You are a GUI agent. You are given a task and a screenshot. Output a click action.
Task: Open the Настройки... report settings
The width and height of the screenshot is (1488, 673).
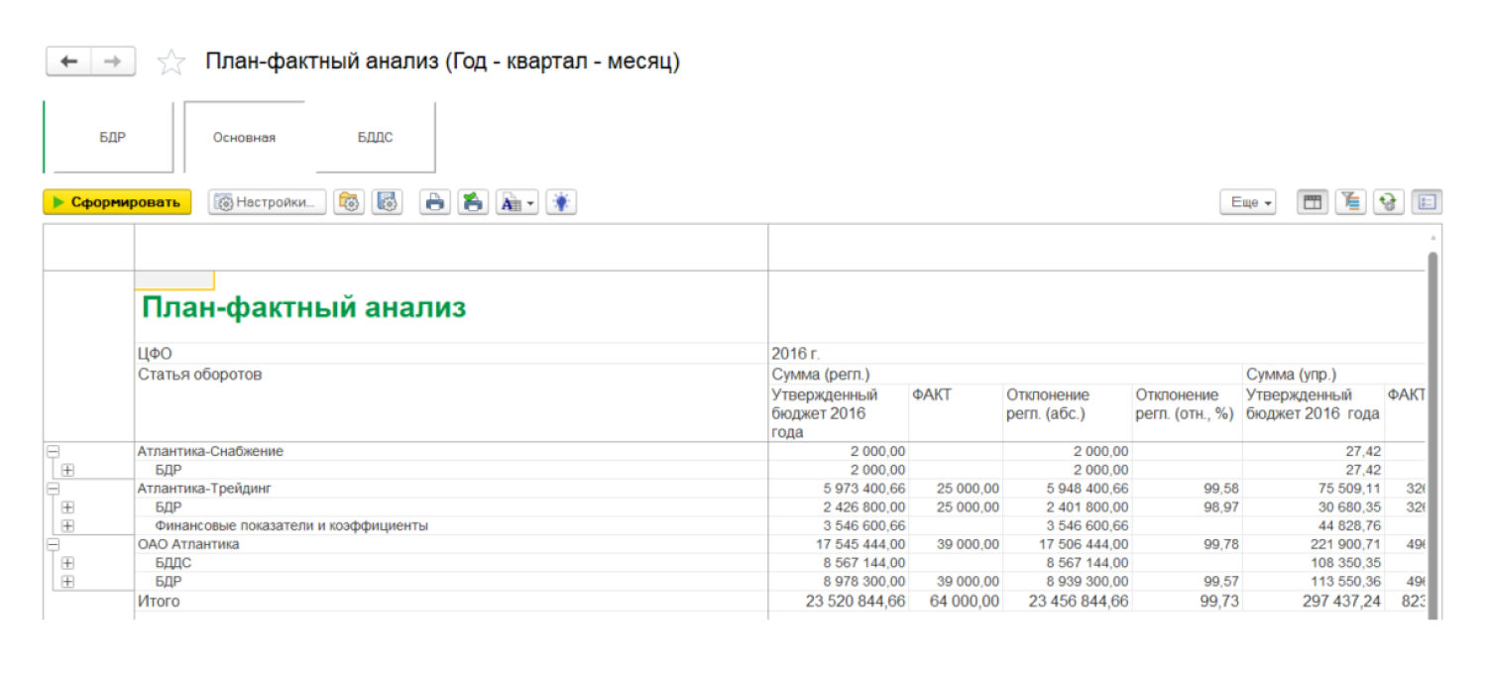[x=267, y=202]
